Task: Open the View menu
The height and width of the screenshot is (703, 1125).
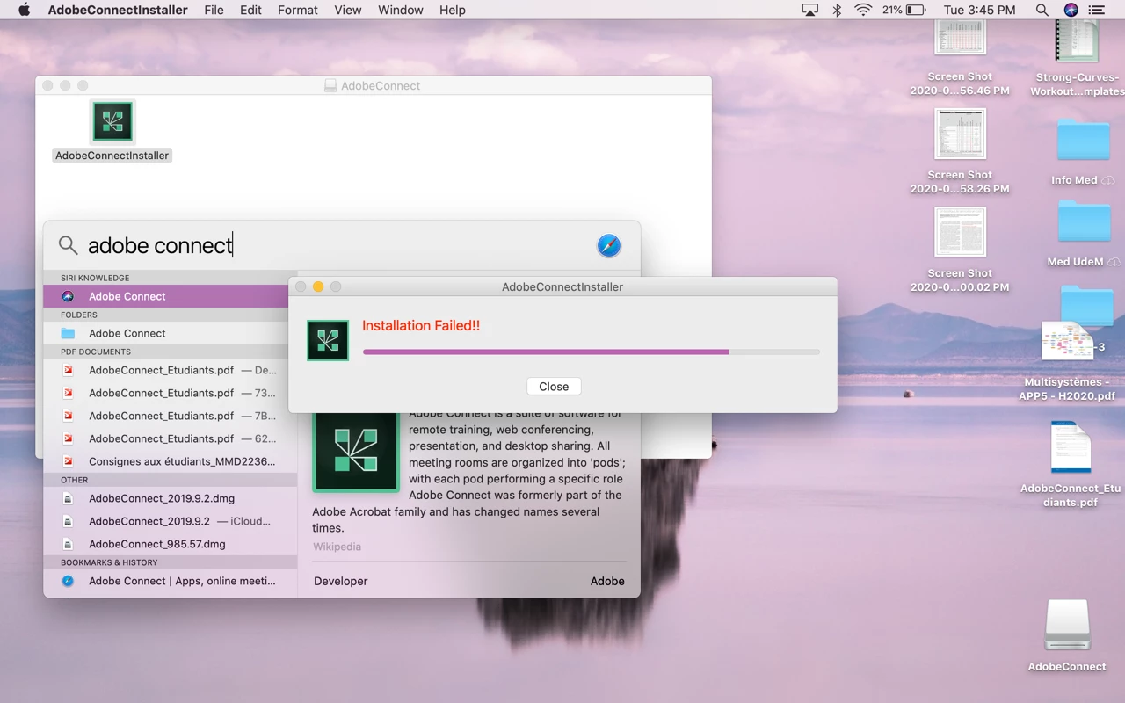Action: [x=348, y=10]
